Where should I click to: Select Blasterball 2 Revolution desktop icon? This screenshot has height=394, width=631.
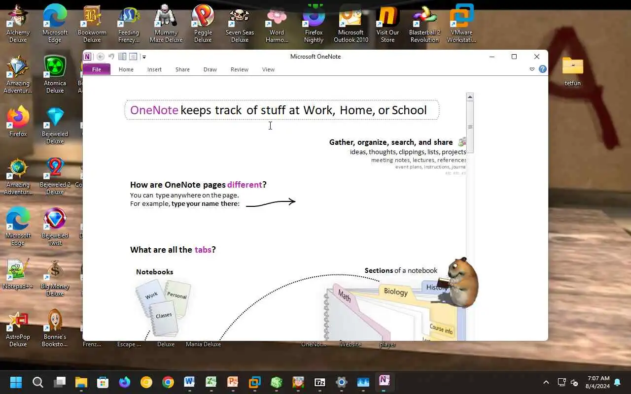[424, 24]
